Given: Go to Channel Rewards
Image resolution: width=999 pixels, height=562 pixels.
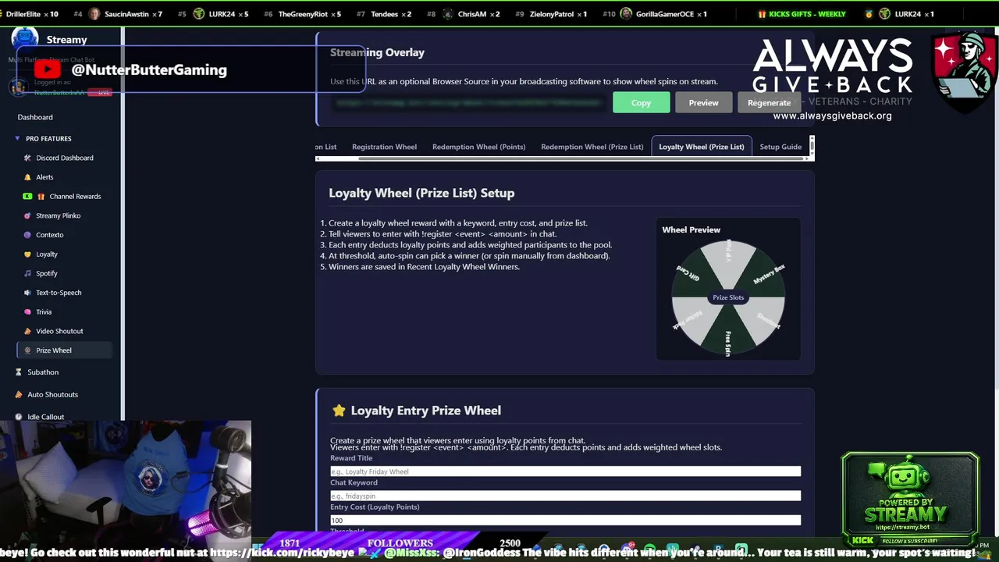Looking at the screenshot, I should 75,197.
